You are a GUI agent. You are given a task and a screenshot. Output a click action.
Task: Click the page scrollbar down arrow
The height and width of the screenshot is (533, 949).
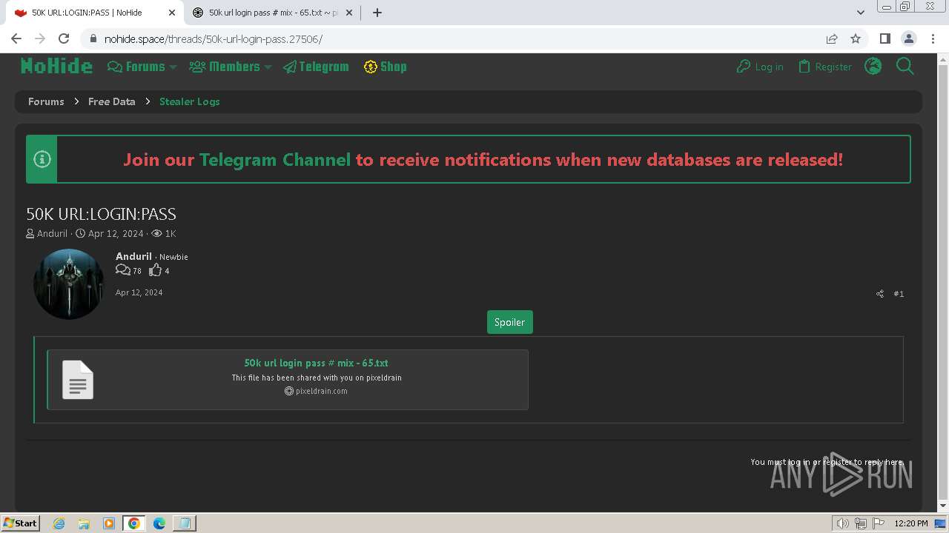(x=943, y=506)
